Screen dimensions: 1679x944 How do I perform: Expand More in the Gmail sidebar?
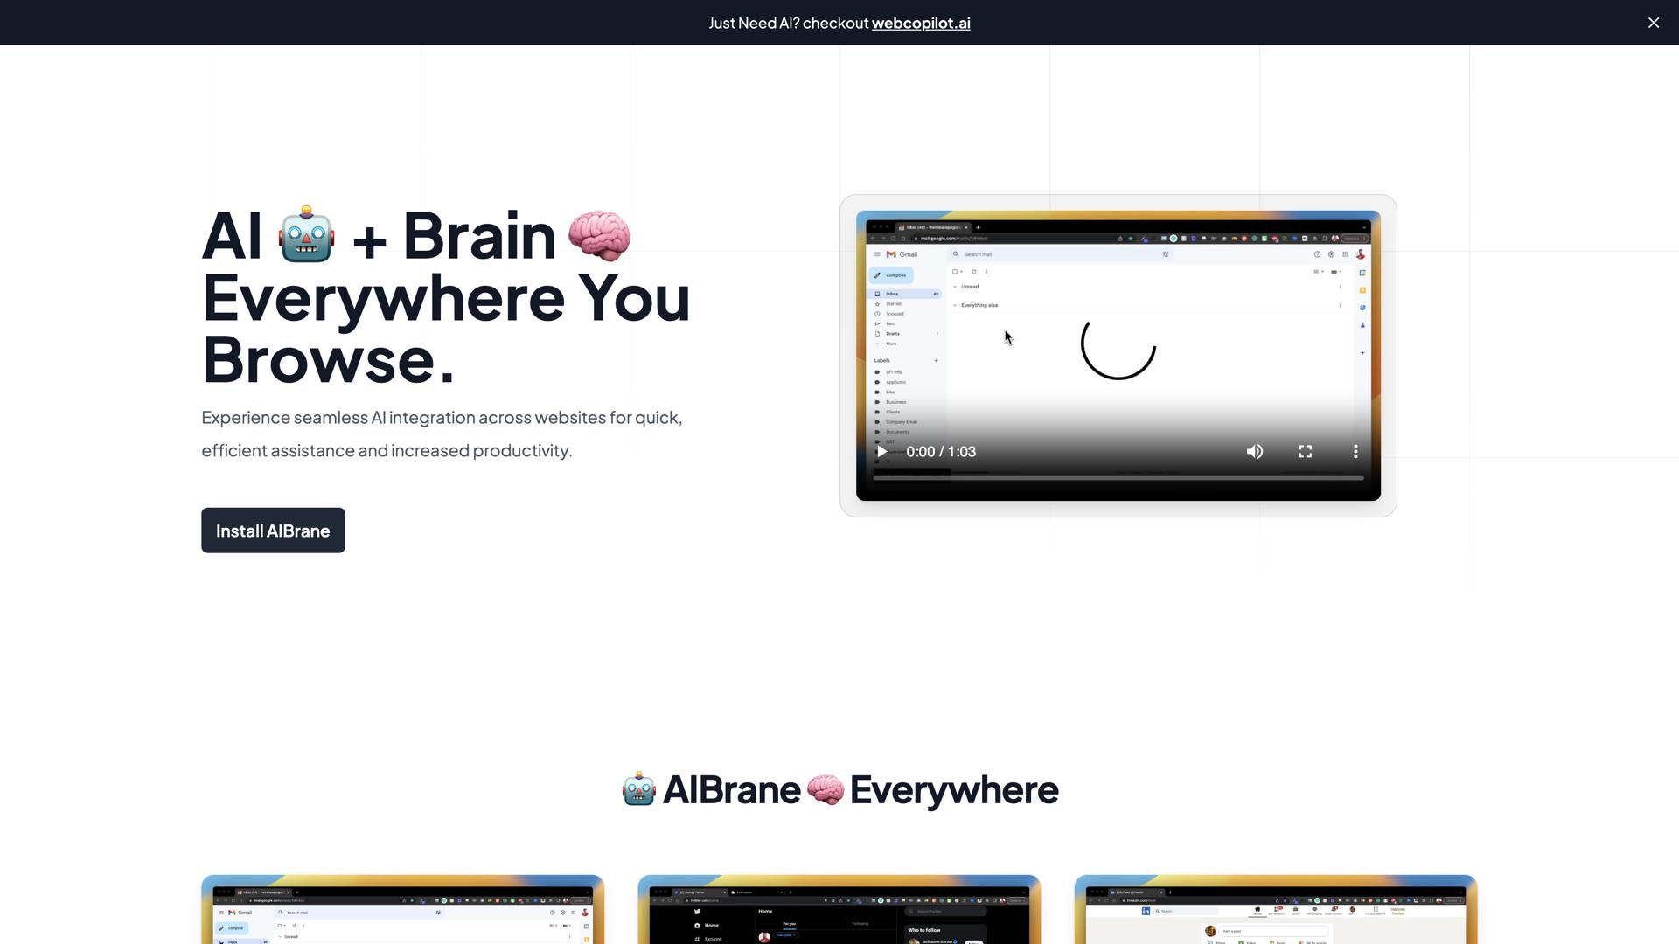coord(877,344)
